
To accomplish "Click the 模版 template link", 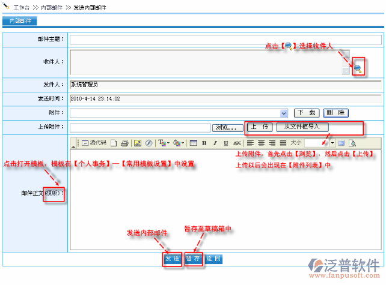I will [53, 193].
